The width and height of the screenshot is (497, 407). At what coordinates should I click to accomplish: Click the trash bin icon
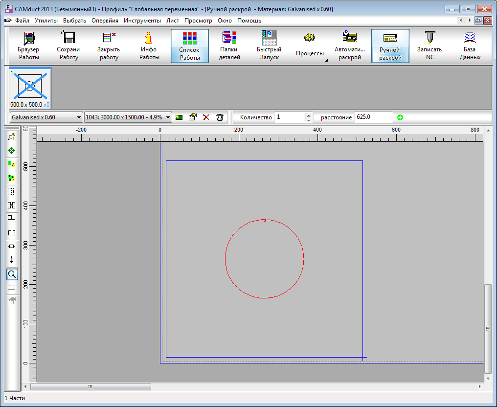point(220,117)
